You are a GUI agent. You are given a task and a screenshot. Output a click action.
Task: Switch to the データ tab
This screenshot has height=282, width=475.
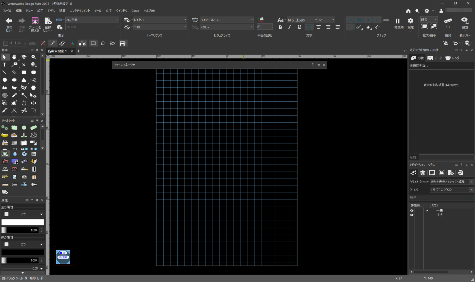(x=435, y=58)
